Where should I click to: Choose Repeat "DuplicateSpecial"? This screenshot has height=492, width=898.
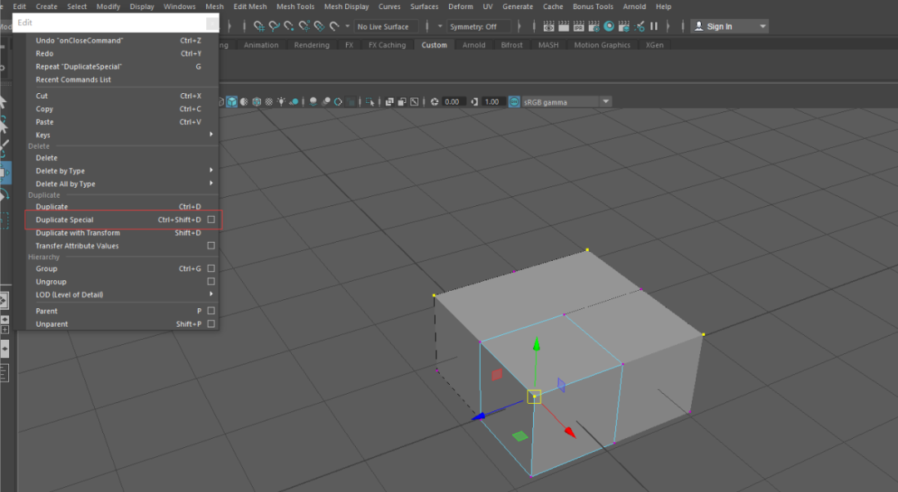point(123,66)
